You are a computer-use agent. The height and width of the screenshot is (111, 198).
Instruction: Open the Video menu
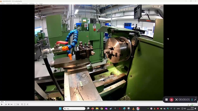pos(18,4)
